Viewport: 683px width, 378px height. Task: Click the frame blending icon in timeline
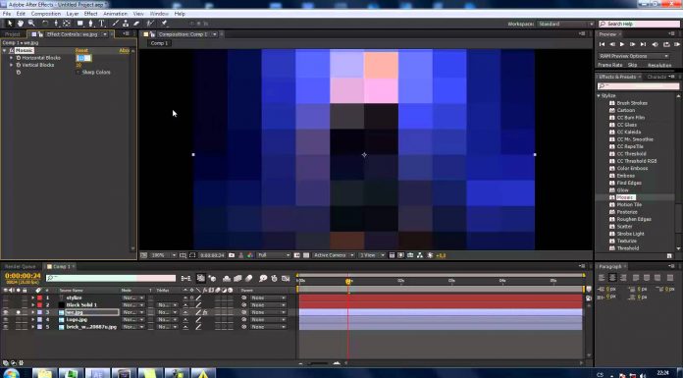(x=237, y=278)
